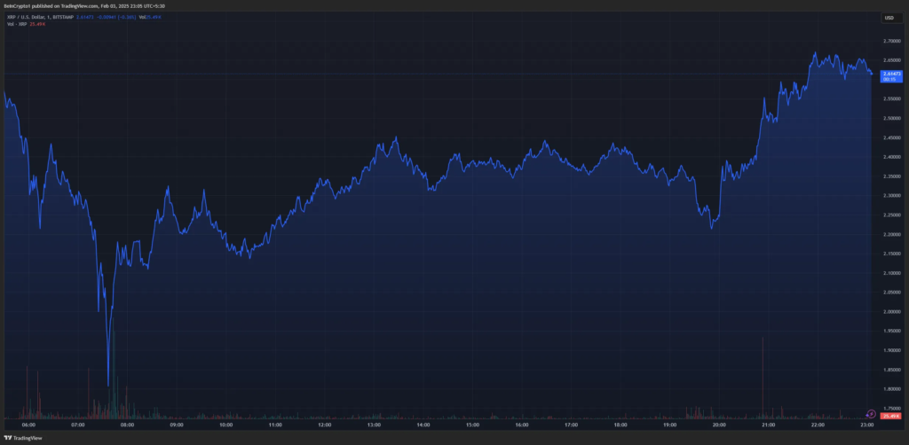The image size is (909, 445).
Task: Select the current price label 2.61473
Action: (891, 74)
